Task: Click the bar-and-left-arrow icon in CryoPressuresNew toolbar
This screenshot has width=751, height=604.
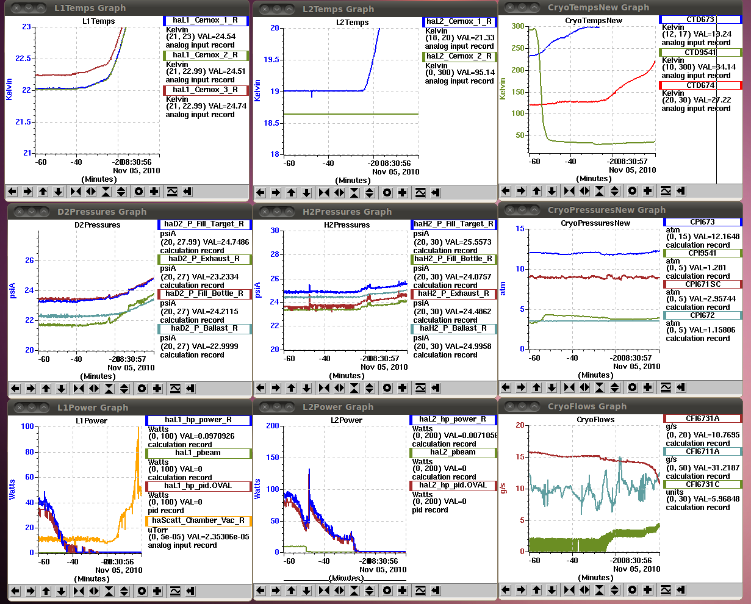Action: coord(681,387)
